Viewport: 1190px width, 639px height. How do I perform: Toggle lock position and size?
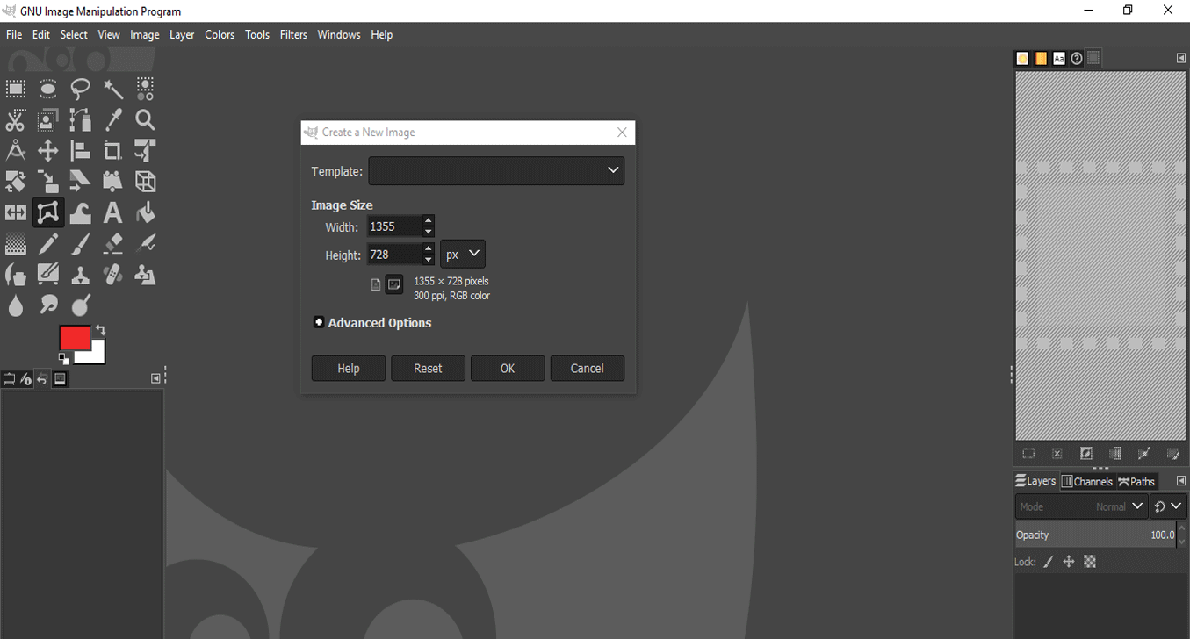pyautogui.click(x=1069, y=562)
